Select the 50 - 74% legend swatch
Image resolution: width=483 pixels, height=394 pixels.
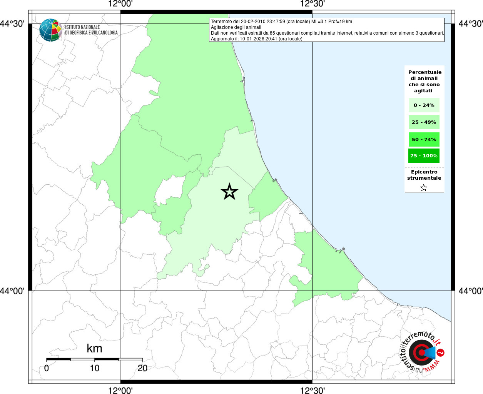tap(424, 139)
